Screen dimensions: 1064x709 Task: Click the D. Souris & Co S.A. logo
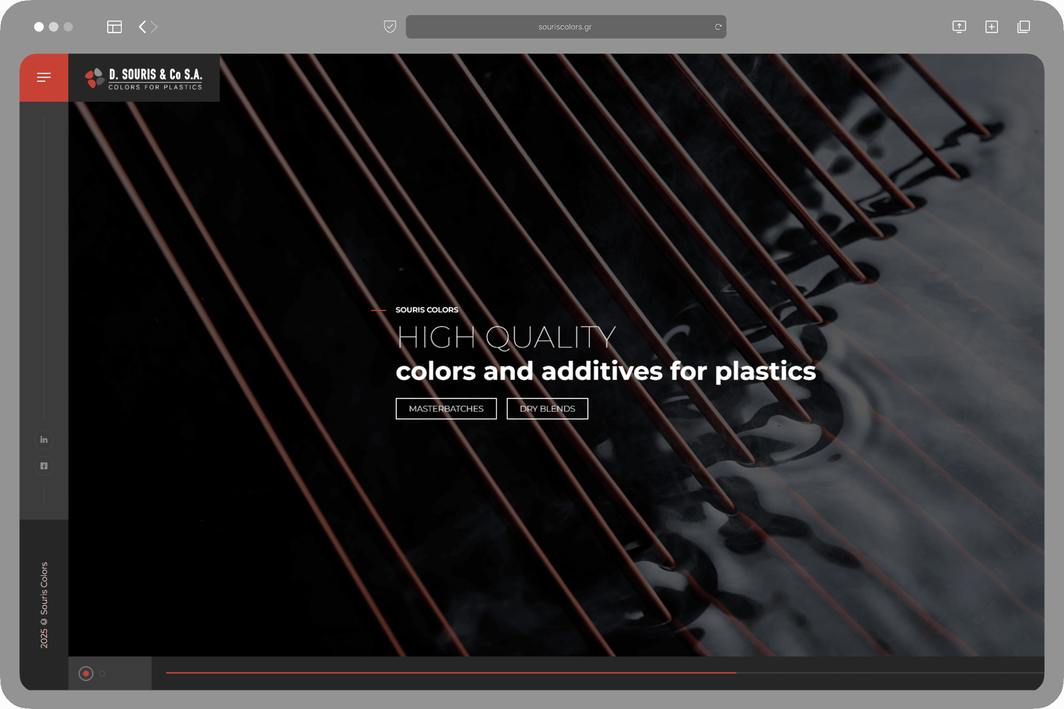[144, 78]
